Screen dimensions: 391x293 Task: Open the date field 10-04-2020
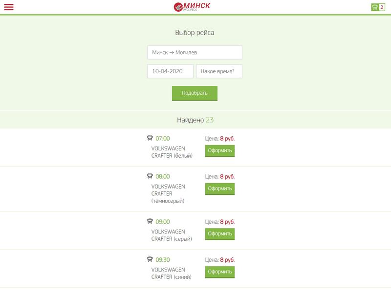coord(170,71)
